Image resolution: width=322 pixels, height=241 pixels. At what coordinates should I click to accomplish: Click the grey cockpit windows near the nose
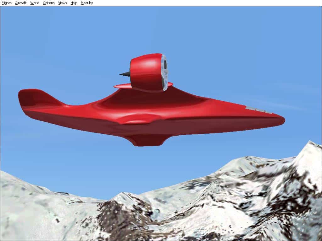(258, 110)
